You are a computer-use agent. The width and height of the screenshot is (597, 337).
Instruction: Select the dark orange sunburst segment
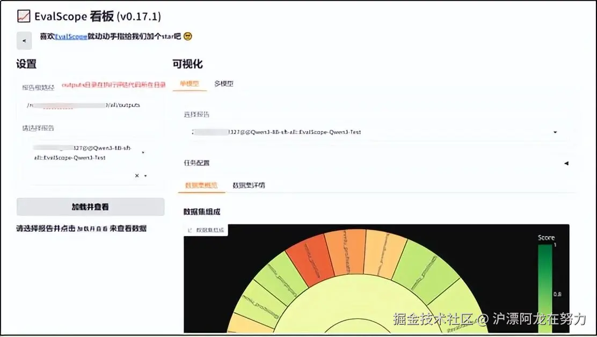[x=346, y=252]
